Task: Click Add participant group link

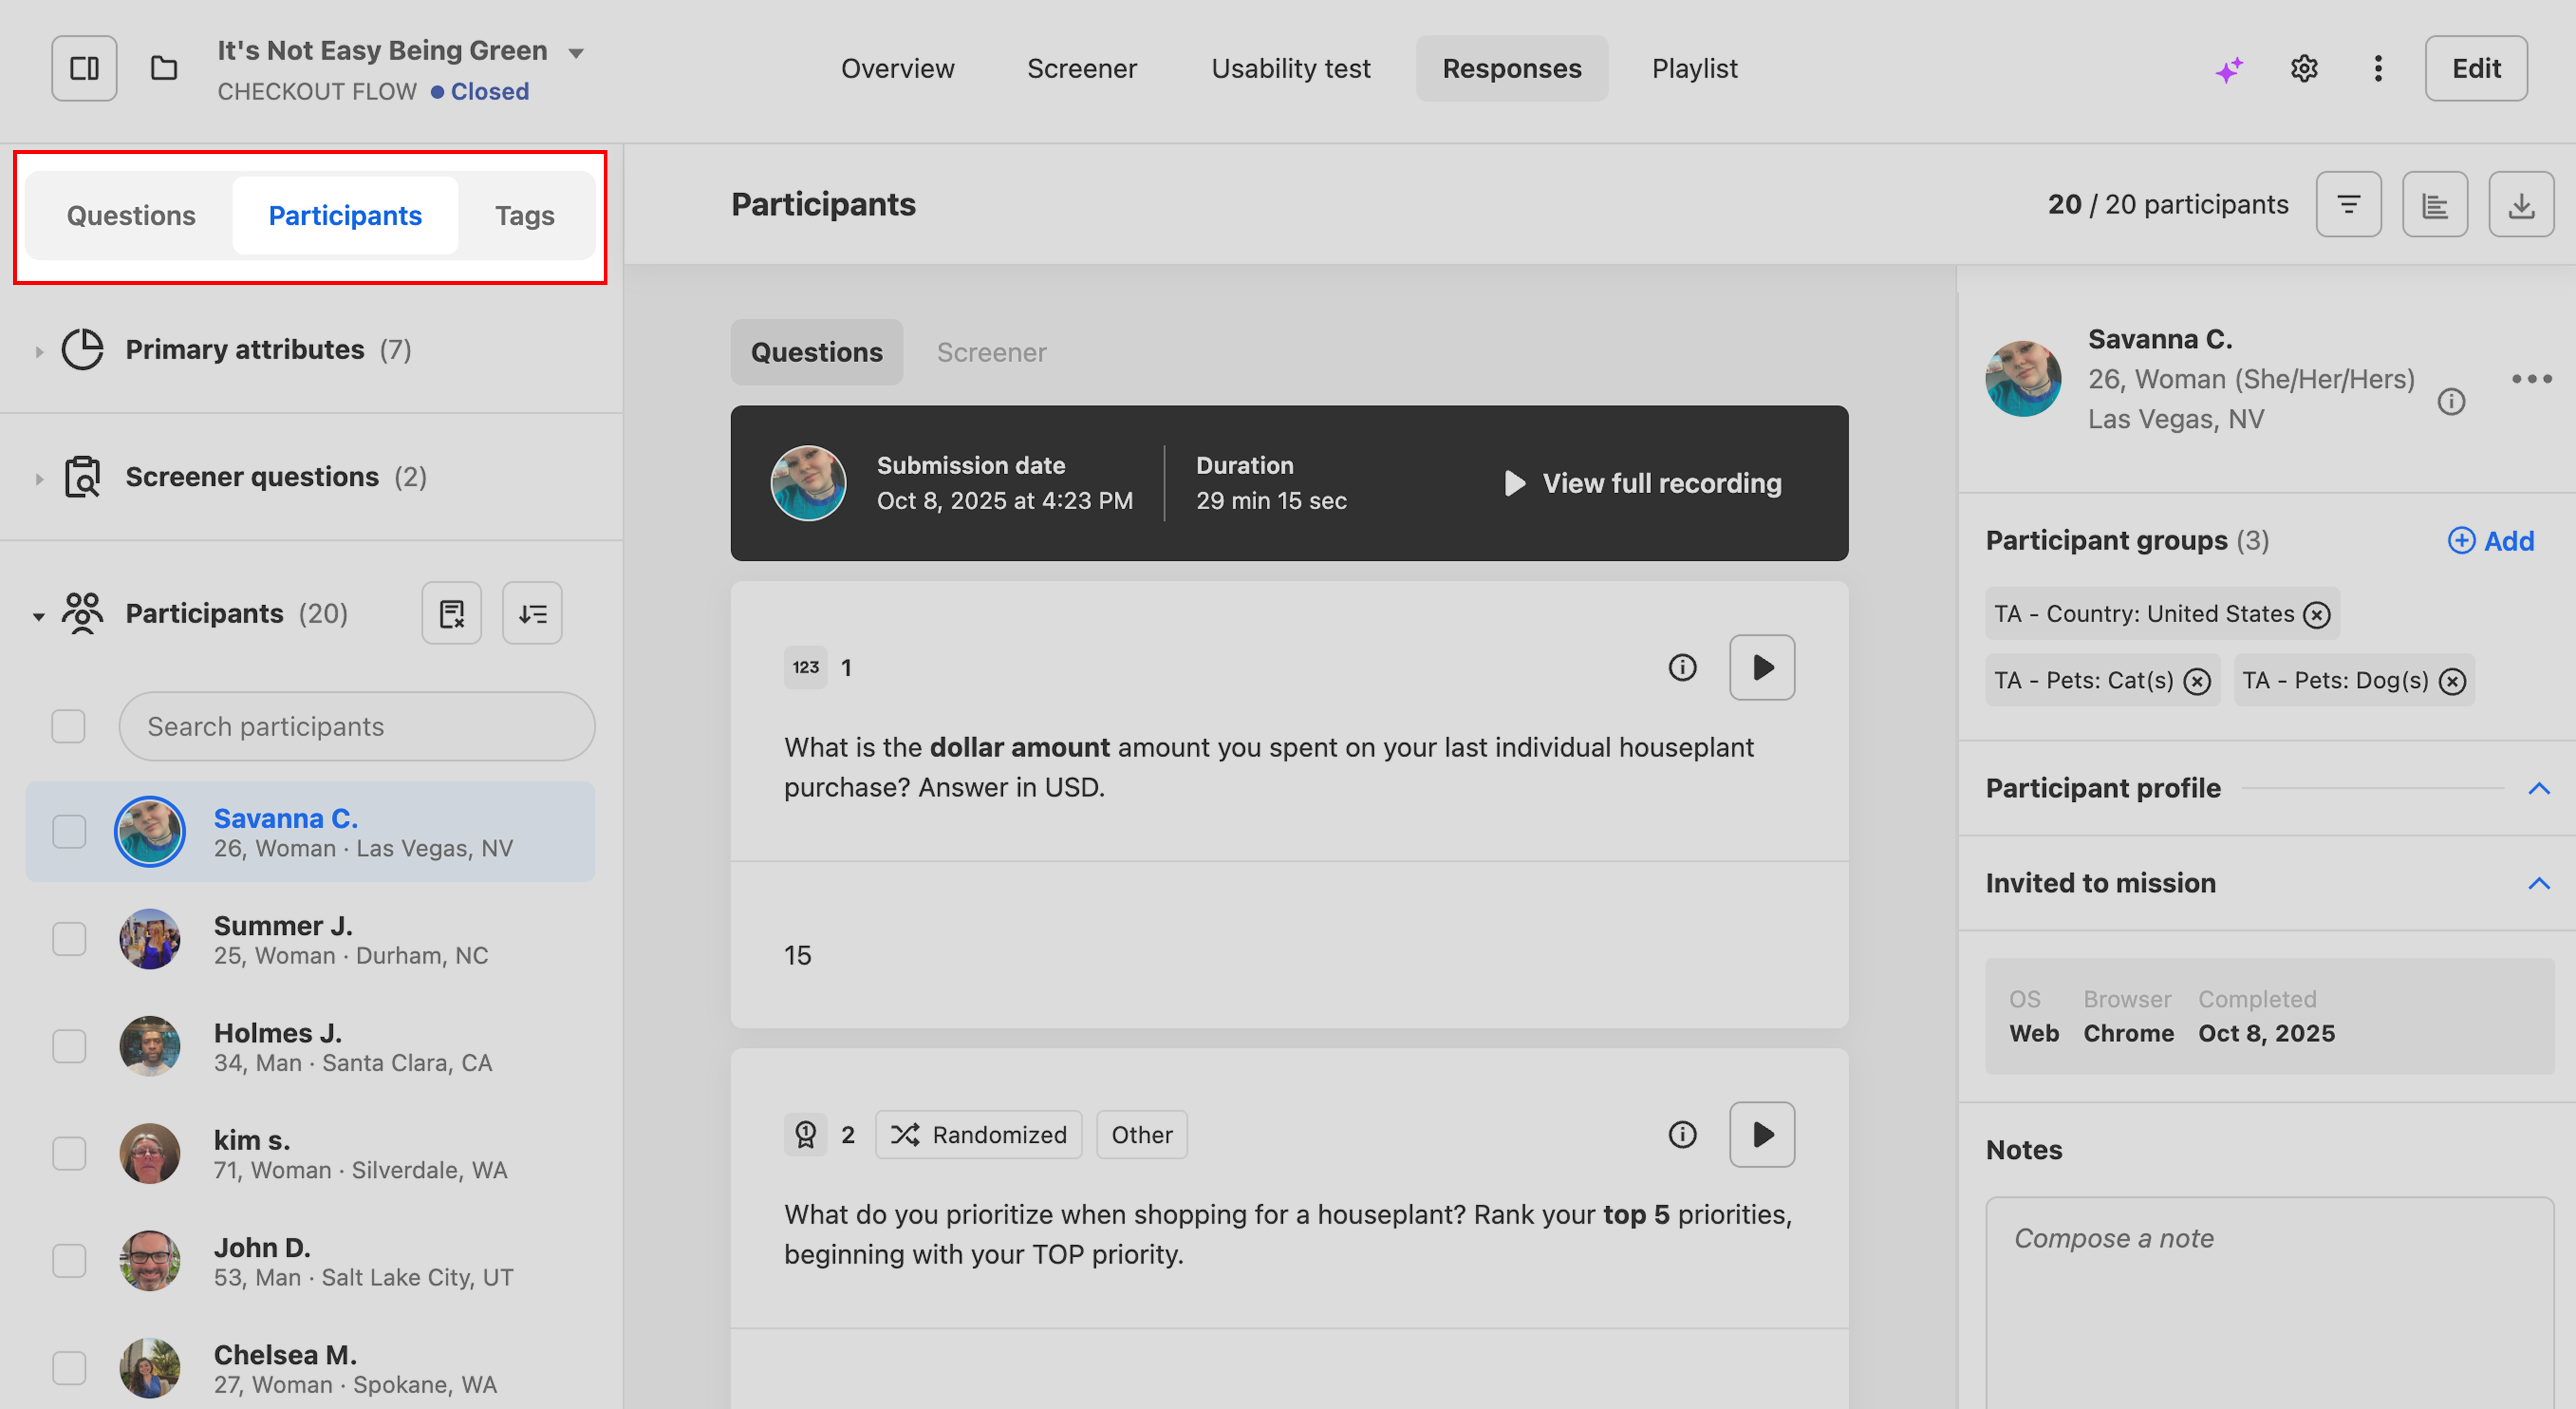Action: [2490, 541]
